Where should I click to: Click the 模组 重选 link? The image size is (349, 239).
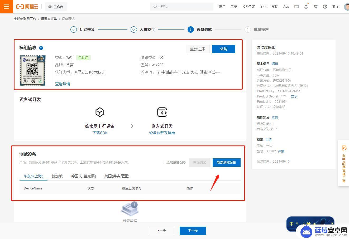click(x=268, y=140)
